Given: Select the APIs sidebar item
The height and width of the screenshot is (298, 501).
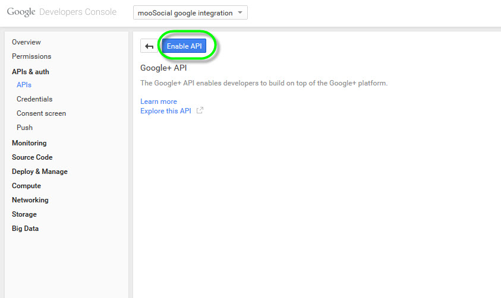Looking at the screenshot, I should coord(24,85).
